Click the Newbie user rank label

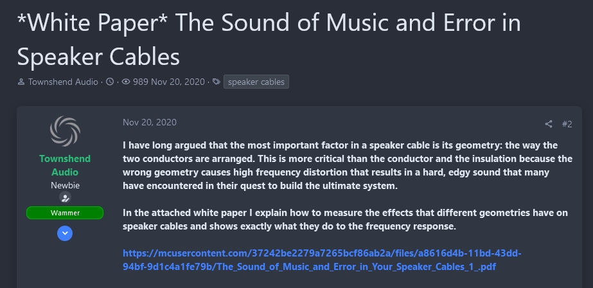tap(65, 185)
